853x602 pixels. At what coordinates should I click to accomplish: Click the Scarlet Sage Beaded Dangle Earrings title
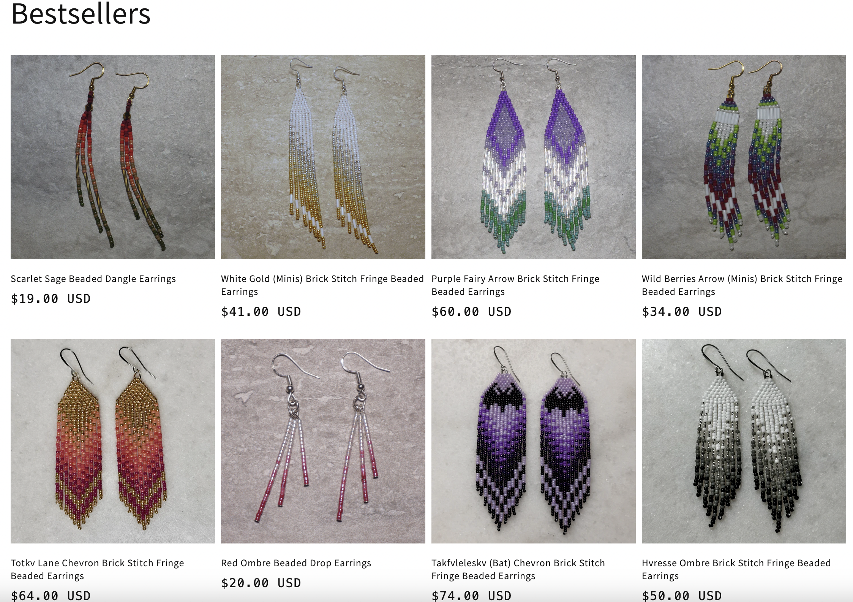click(93, 279)
